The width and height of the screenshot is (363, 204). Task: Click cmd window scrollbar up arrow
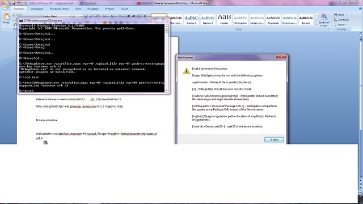tap(166, 26)
